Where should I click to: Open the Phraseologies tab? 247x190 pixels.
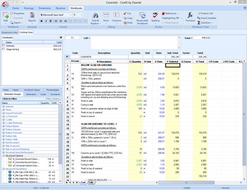53,90
